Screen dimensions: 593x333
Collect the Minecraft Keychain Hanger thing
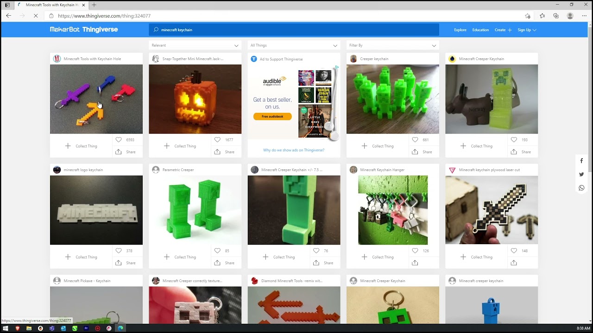378,257
